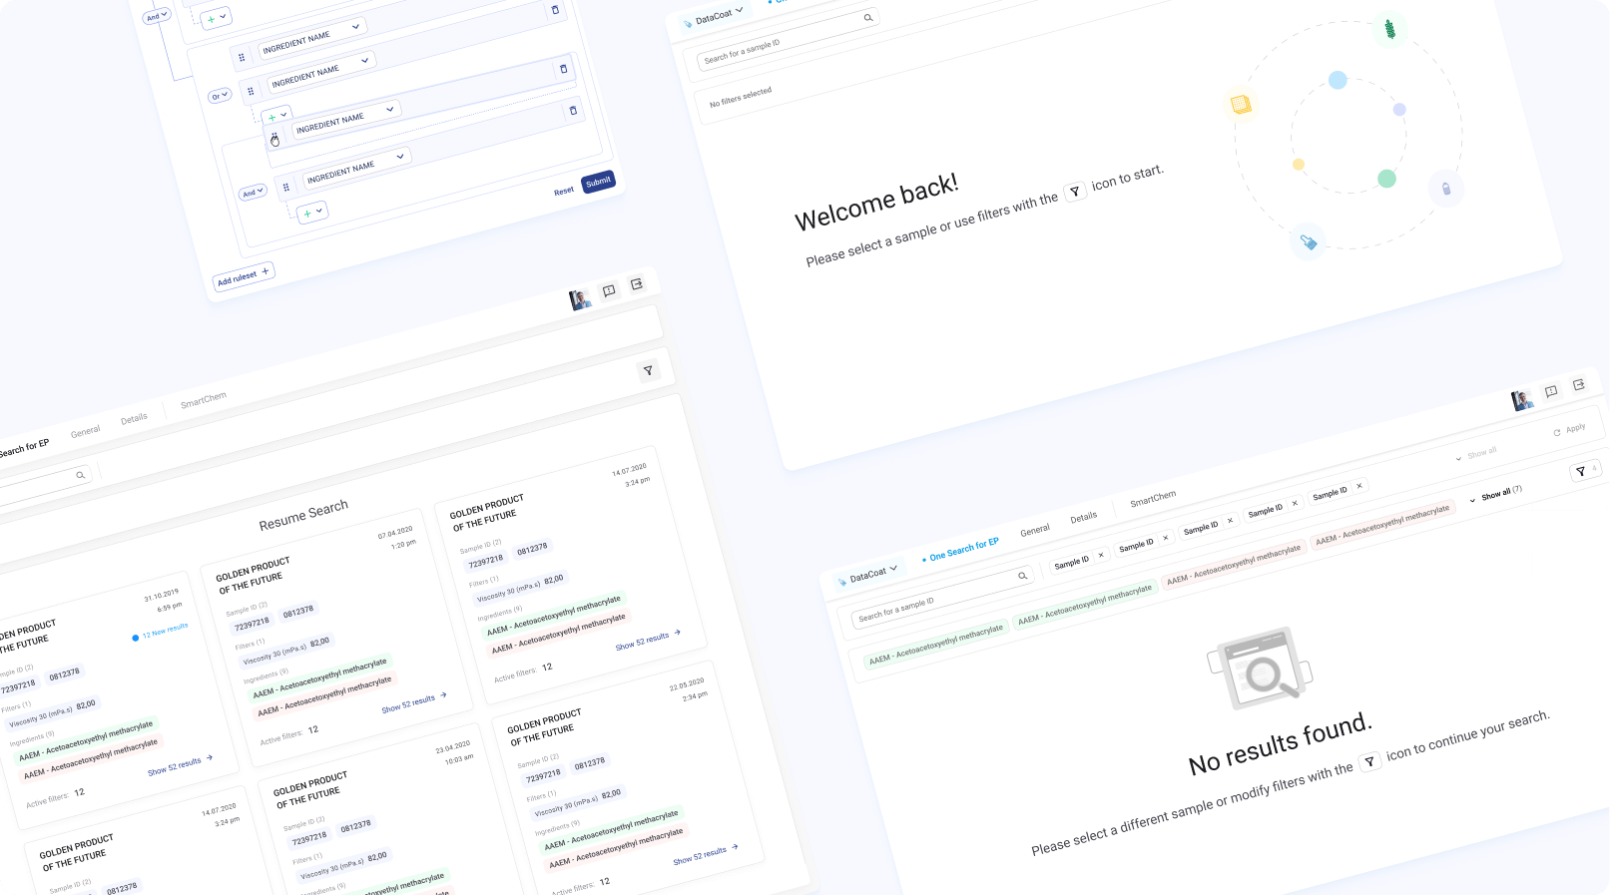Viewport: 1610px width, 895px height.
Task: Click search field on Welcome back screen
Action: pos(779,40)
